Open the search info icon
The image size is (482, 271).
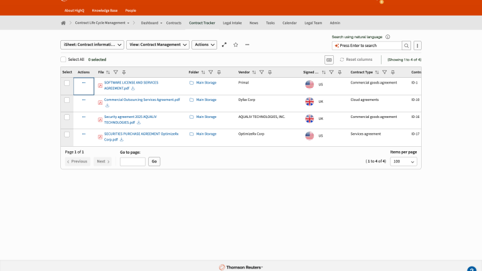[x=387, y=37]
